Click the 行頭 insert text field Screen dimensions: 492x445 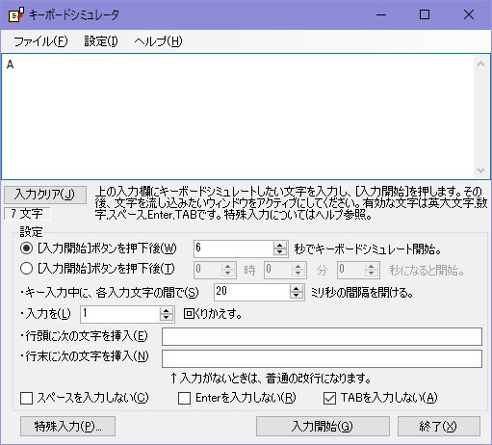(322, 336)
